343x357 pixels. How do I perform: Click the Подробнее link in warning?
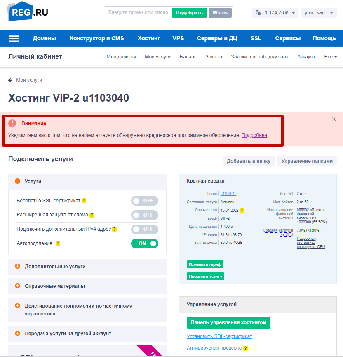(x=254, y=135)
